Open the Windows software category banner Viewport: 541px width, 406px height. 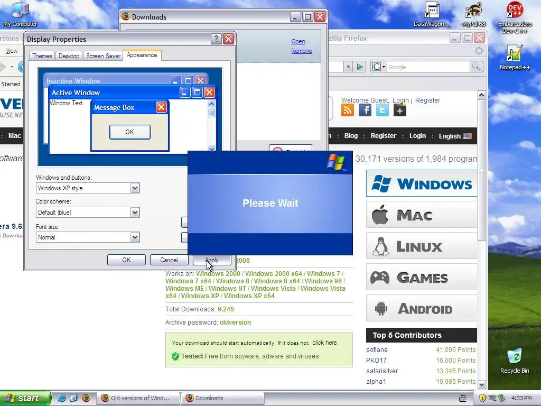[422, 183]
